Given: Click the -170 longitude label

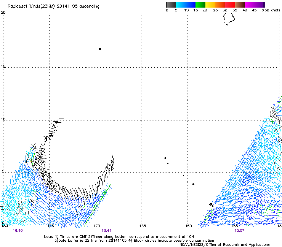Looking at the screenshot, I should tap(95, 226).
